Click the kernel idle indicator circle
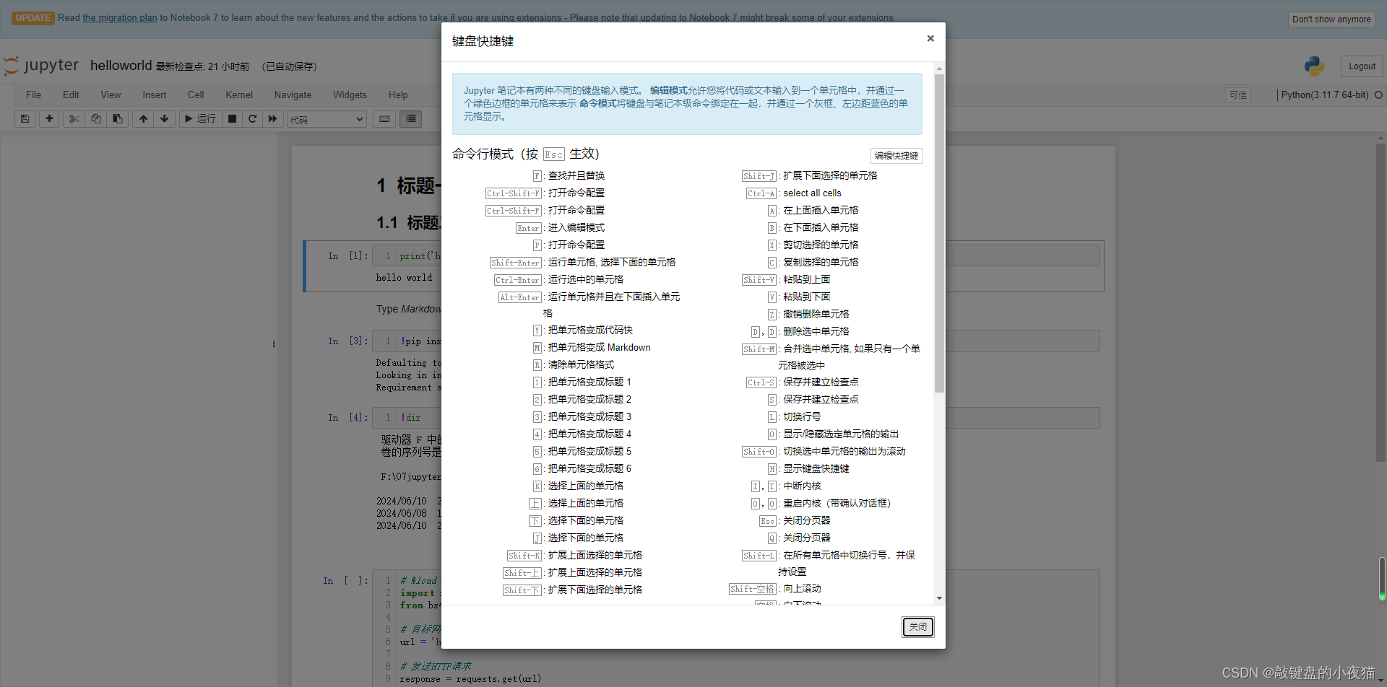 [x=1378, y=95]
